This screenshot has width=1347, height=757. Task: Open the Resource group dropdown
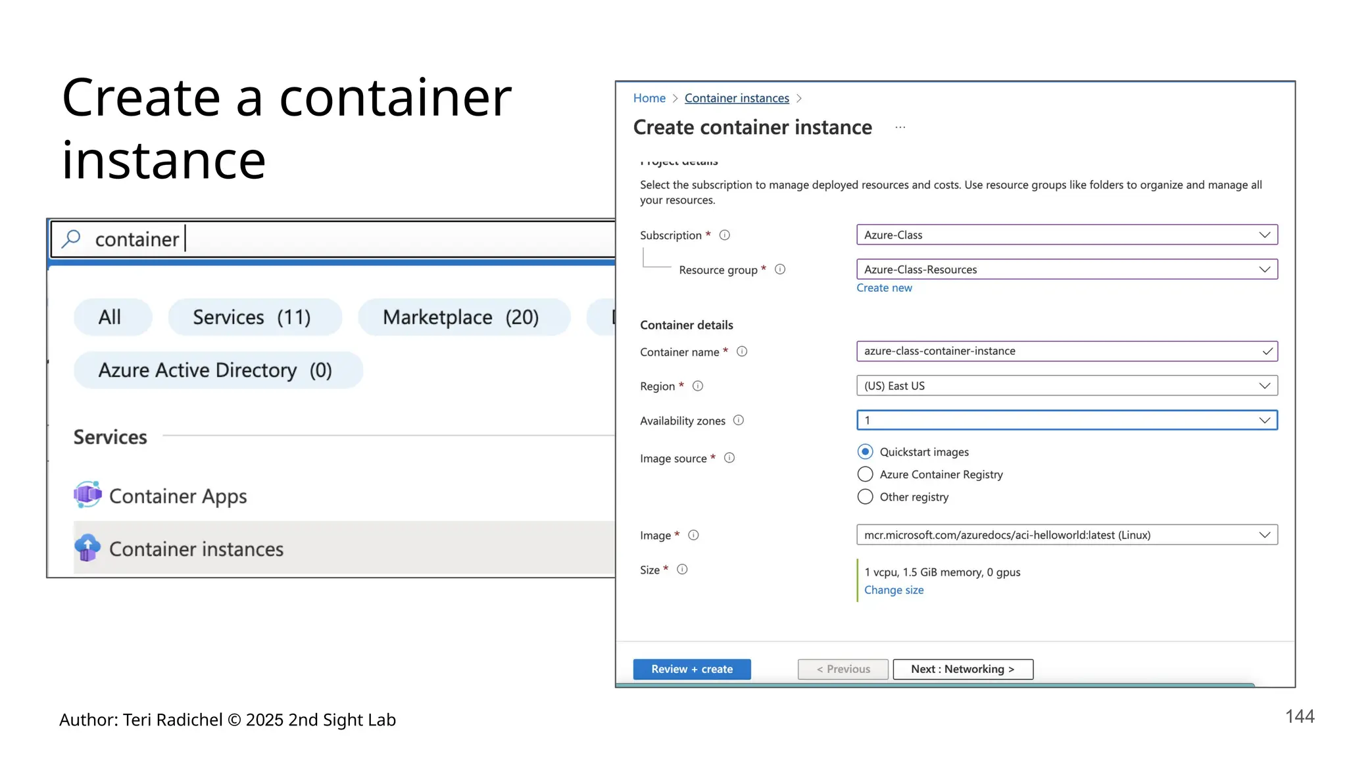click(1067, 269)
